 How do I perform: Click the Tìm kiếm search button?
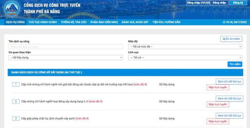(x=235, y=64)
